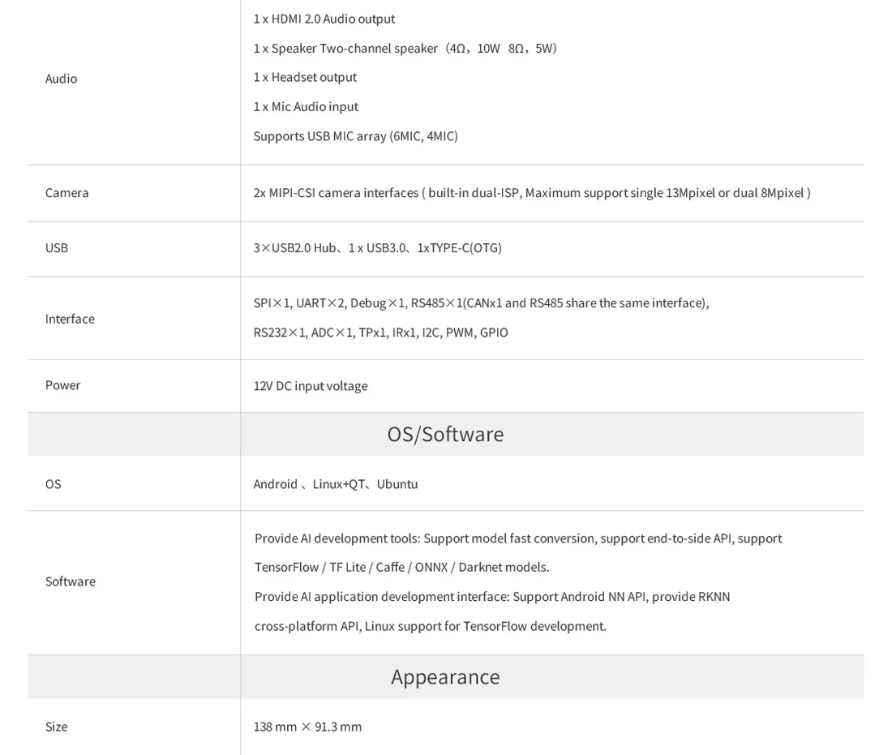Select the Headset output line

[305, 77]
